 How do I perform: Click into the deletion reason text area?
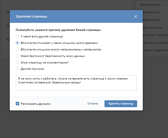pos(76,83)
